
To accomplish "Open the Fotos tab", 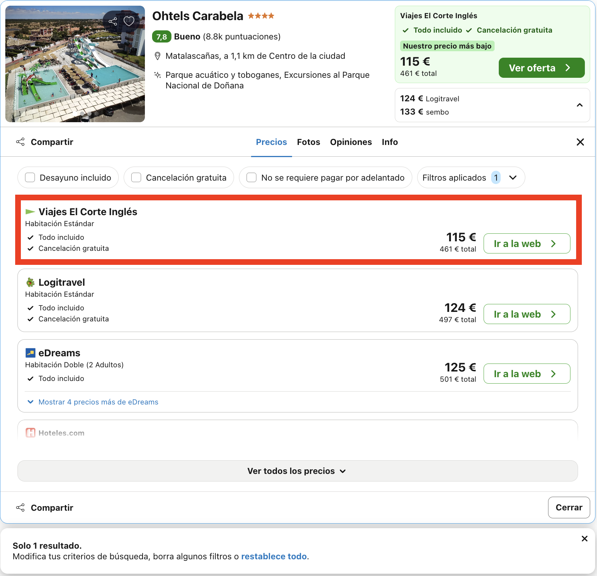I will [x=308, y=142].
